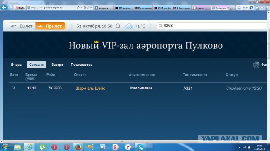Show hidden tray icons arrow

point(239,147)
